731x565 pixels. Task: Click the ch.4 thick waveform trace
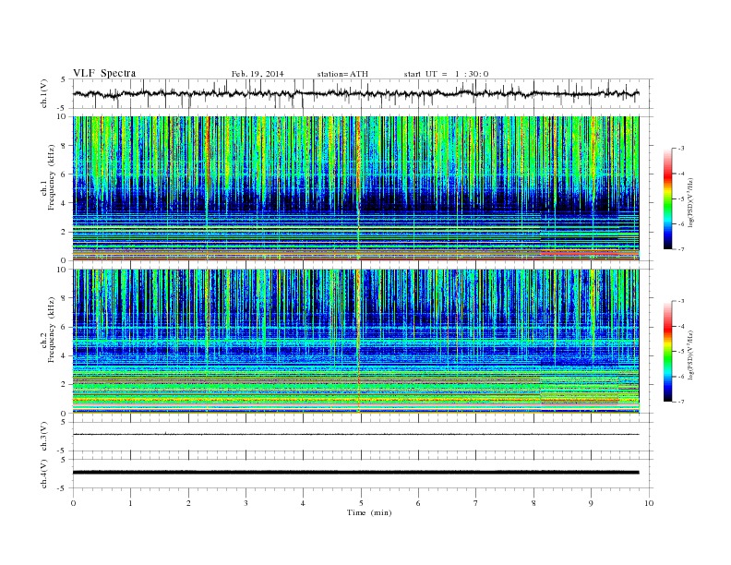click(355, 473)
